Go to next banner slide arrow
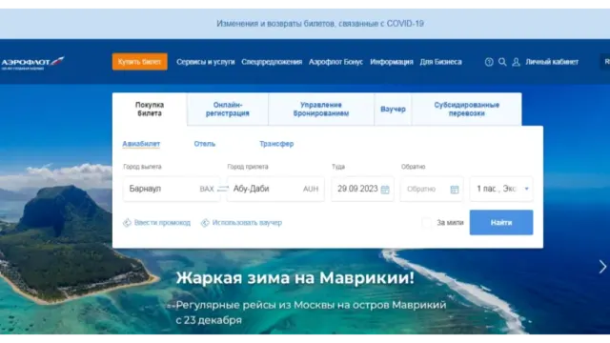610x343 pixels. pyautogui.click(x=602, y=267)
